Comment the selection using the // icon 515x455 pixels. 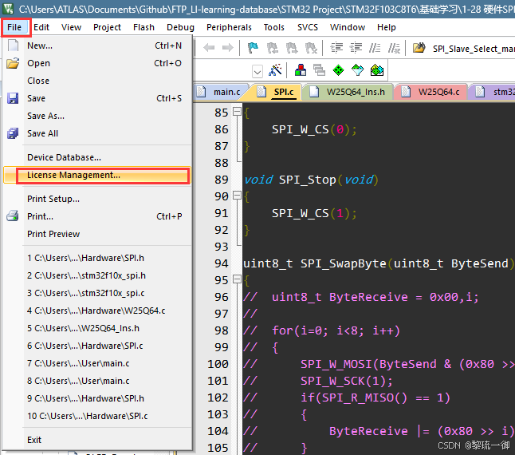point(375,48)
